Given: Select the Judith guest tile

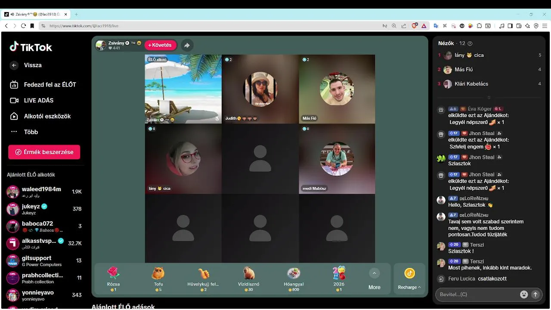Looking at the screenshot, I should coord(260,89).
